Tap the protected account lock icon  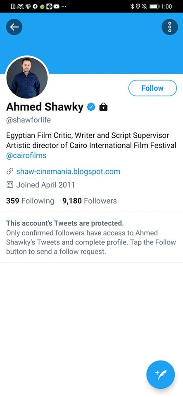103,107
